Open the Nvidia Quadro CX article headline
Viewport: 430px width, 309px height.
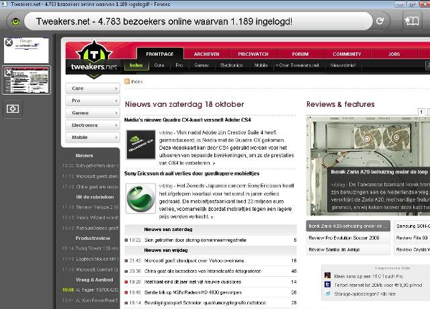(x=187, y=120)
